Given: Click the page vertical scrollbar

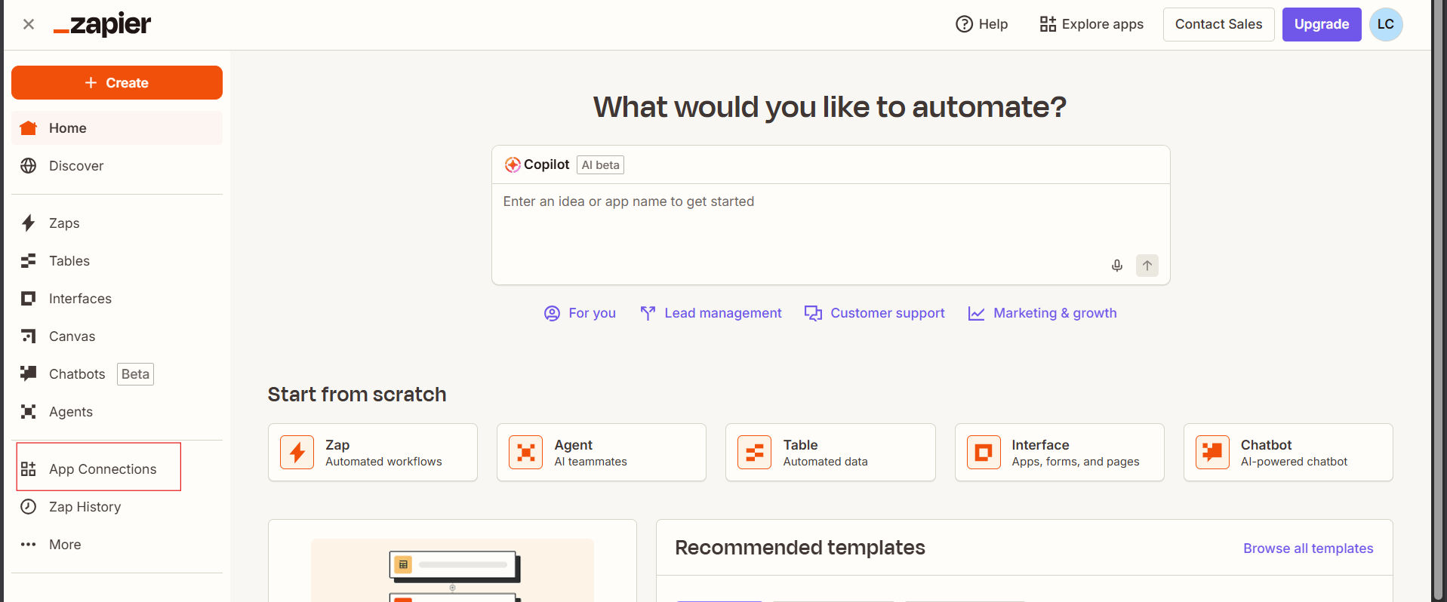Looking at the screenshot, I should pyautogui.click(x=1439, y=301).
